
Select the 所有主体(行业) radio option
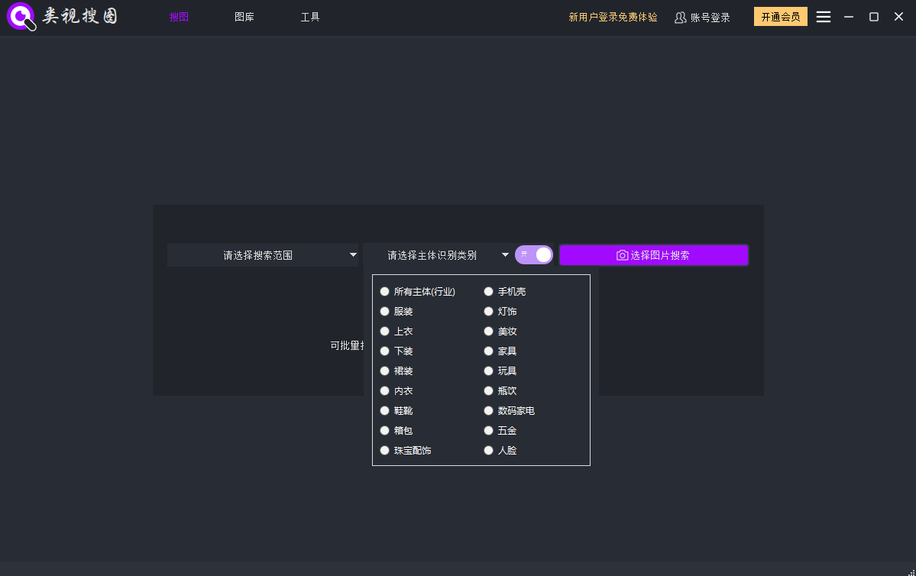pyautogui.click(x=385, y=292)
